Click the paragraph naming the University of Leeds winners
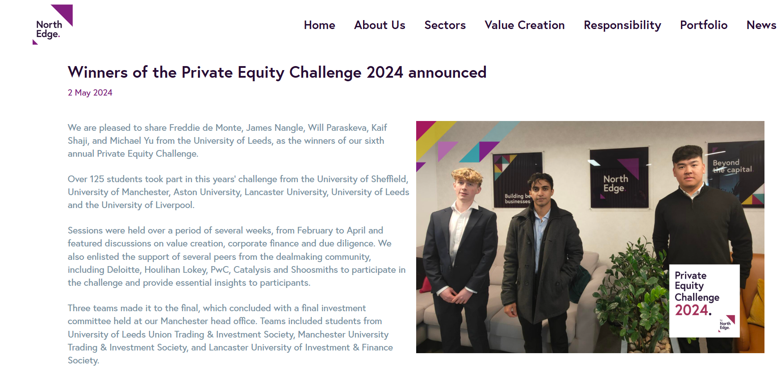The width and height of the screenshot is (781, 367). click(x=228, y=141)
